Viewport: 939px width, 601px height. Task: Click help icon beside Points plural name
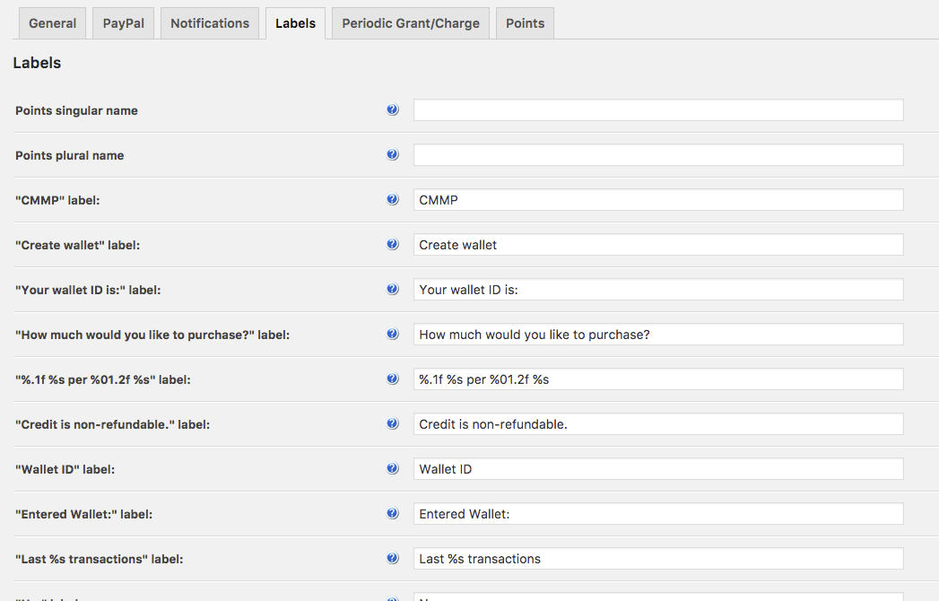[392, 155]
